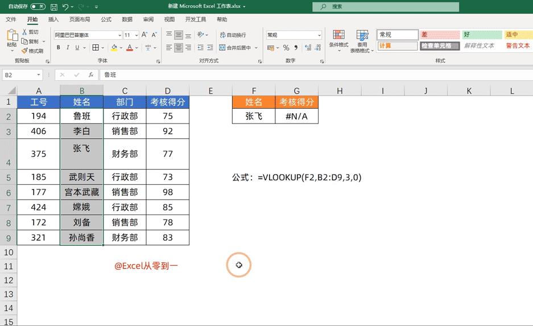Image resolution: width=533 pixels, height=326 pixels.
Task: Toggle Underline formatting
Action: (x=77, y=48)
